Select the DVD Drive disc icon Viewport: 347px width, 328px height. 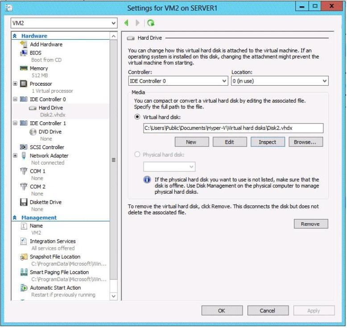click(x=32, y=132)
